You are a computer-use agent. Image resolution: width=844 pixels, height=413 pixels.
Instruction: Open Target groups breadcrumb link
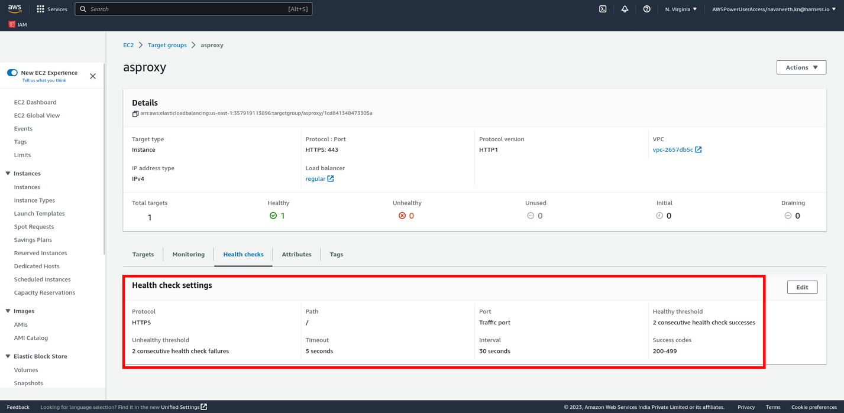point(167,45)
